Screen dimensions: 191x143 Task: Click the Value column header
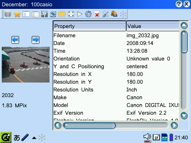[x=153, y=26]
